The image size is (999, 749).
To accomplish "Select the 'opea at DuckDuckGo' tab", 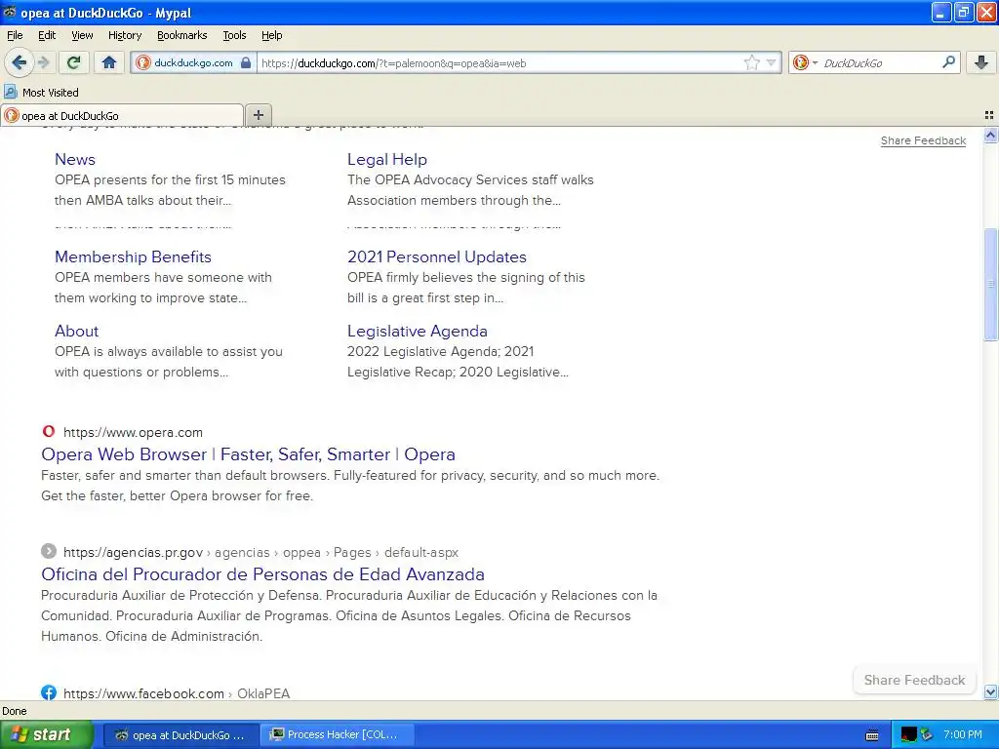I will pos(122,115).
